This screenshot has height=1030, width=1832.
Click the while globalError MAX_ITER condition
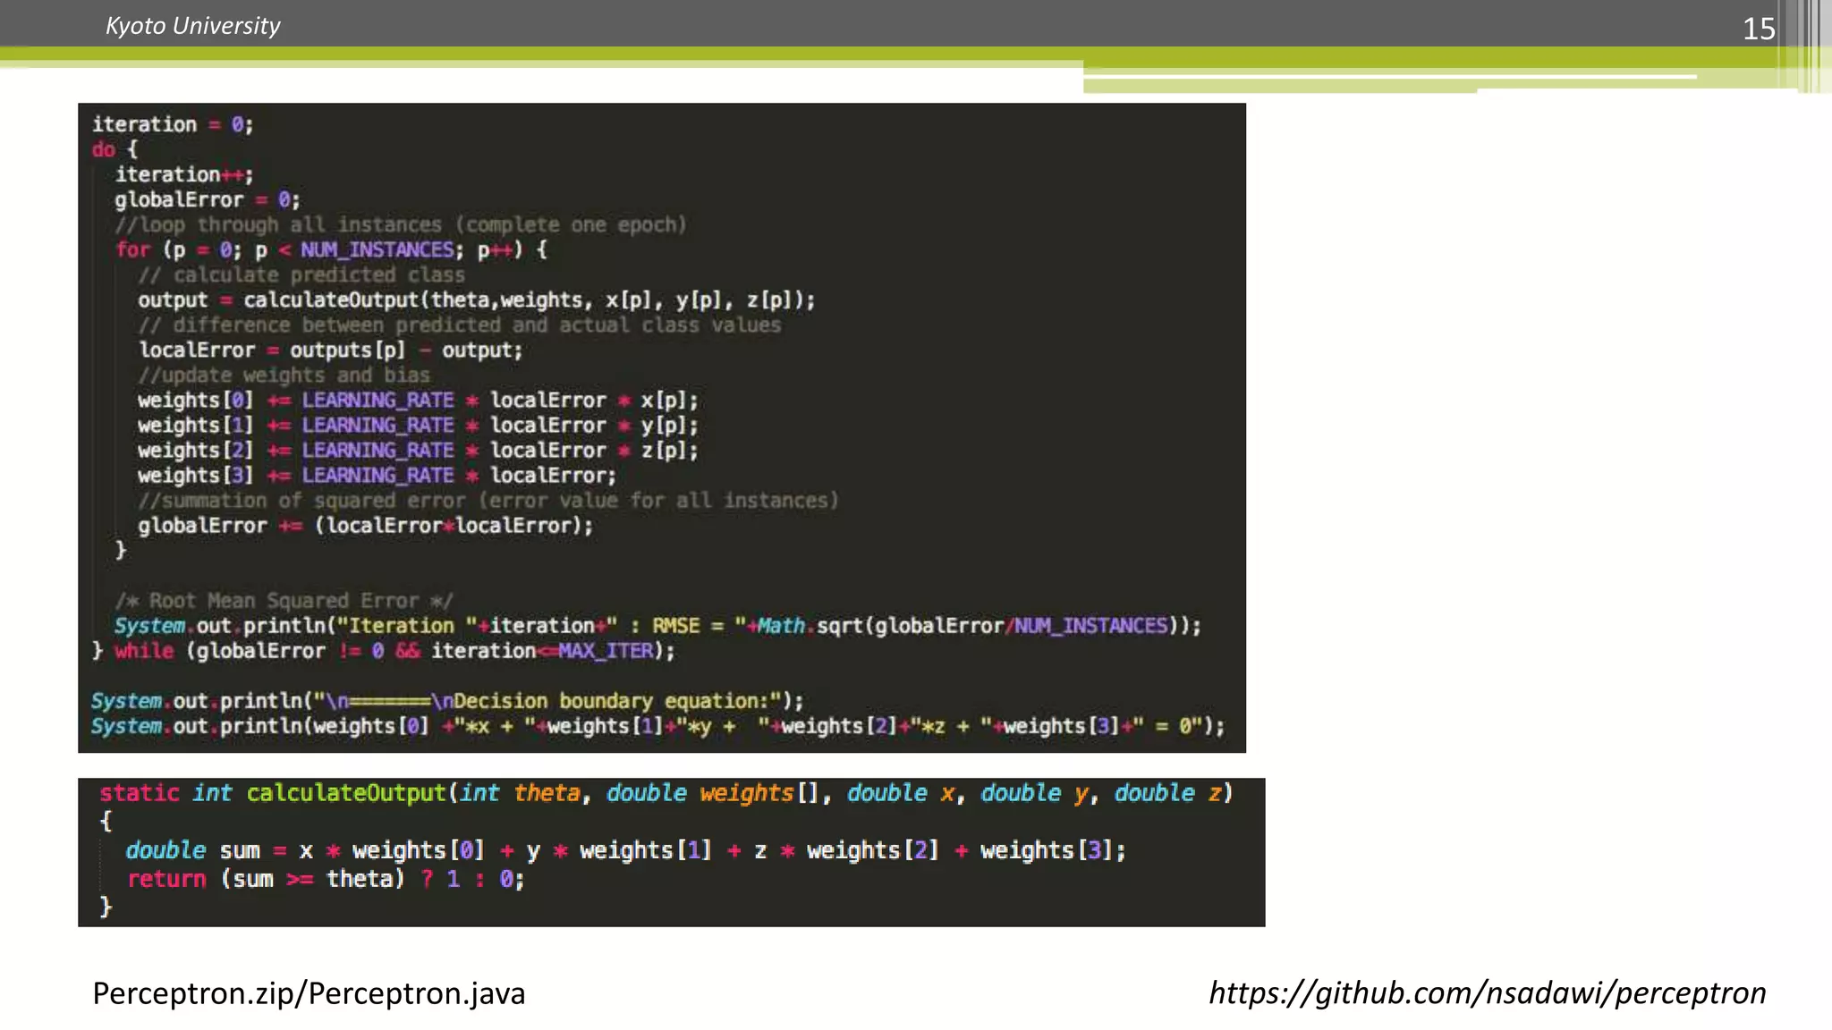click(384, 650)
